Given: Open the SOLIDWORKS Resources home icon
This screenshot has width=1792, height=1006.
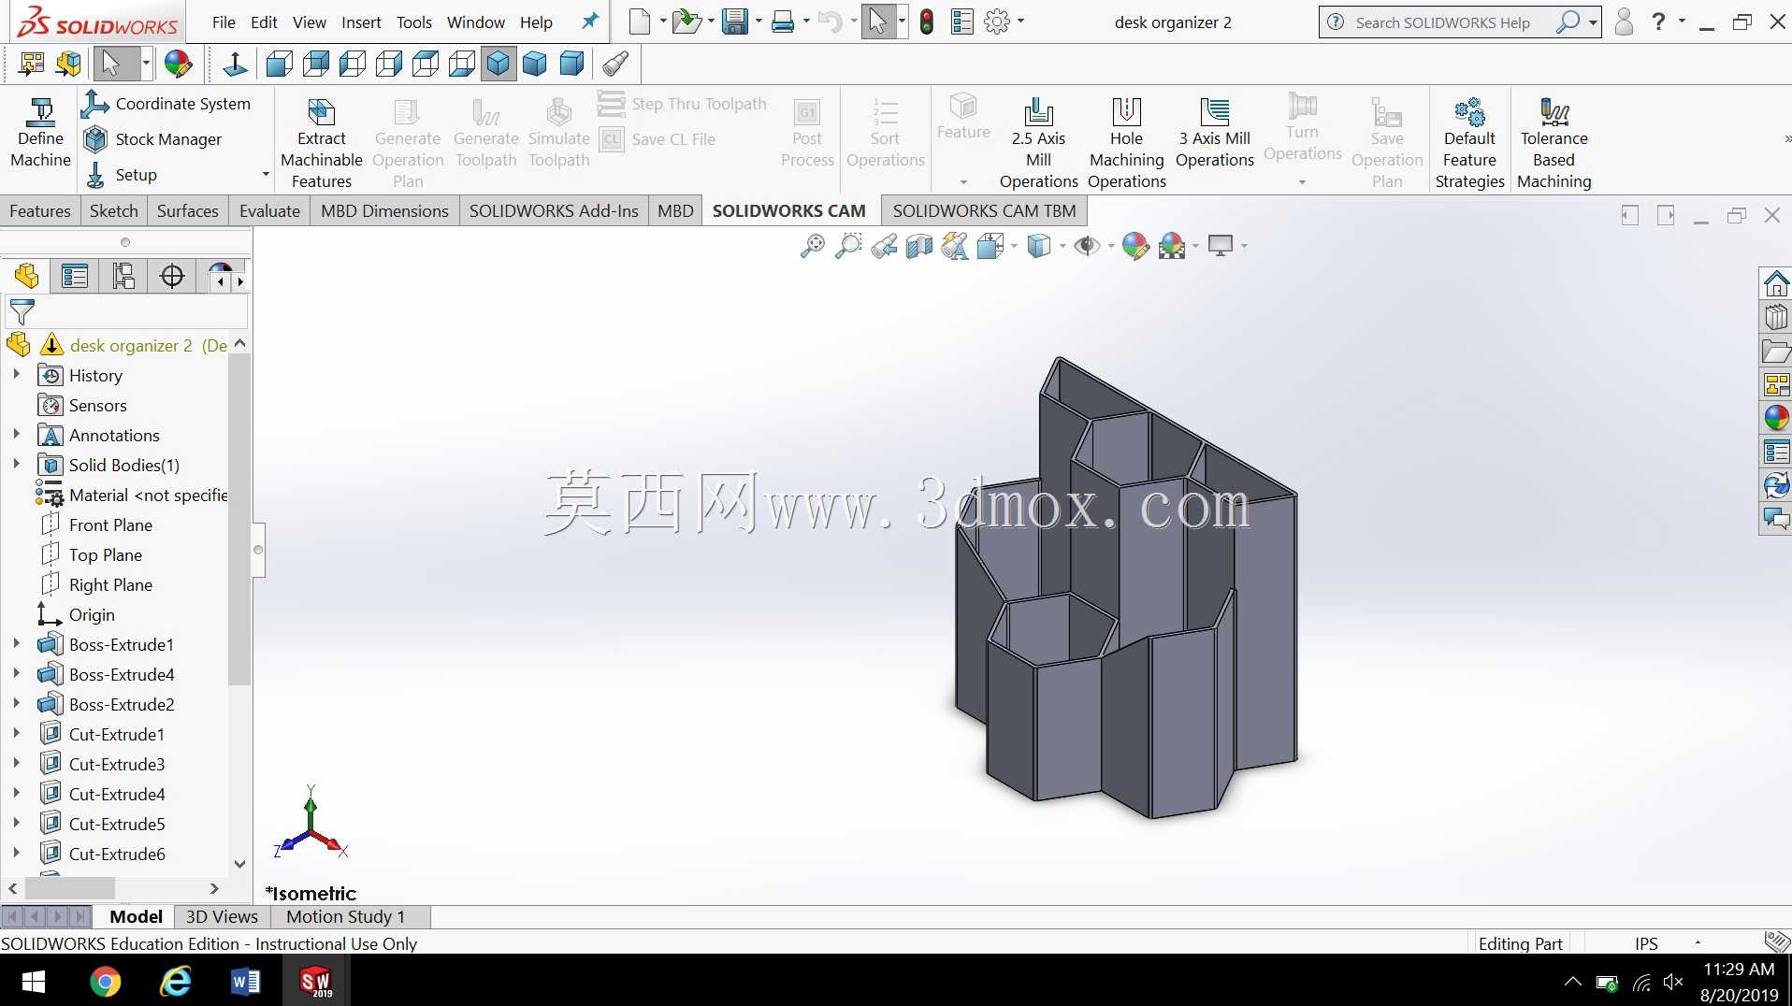Looking at the screenshot, I should 1775,283.
